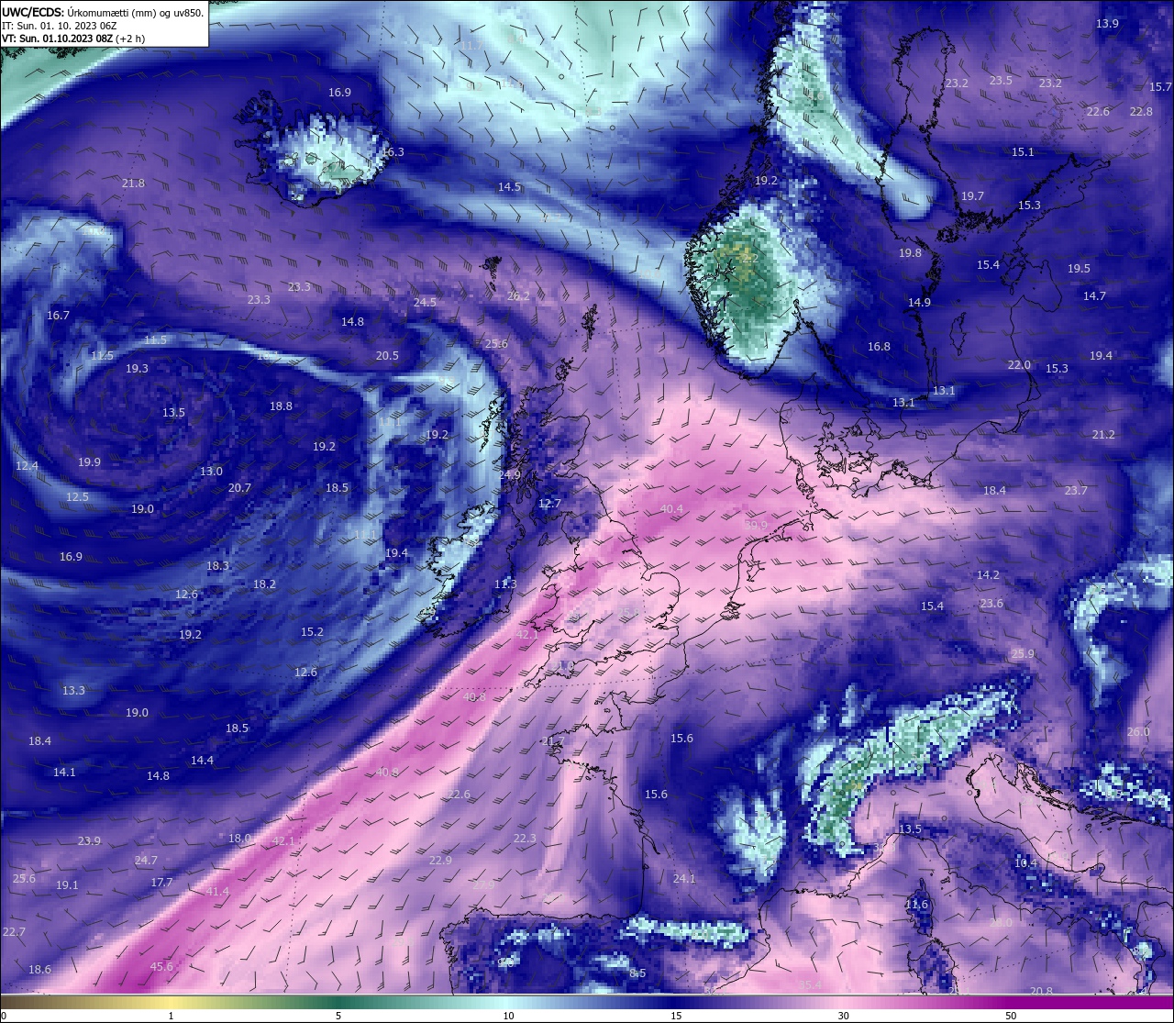The width and height of the screenshot is (1174, 1023).
Task: Select the VT valid time line 08Z
Action: (73, 39)
